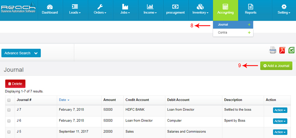This screenshot has height=138, width=296.
Task: Click the green plus beside Contra
Action: 249,32
